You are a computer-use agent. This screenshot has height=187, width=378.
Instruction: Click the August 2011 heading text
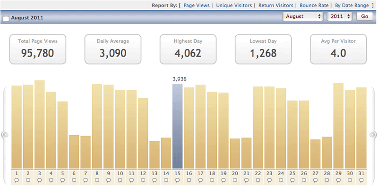pyautogui.click(x=27, y=18)
